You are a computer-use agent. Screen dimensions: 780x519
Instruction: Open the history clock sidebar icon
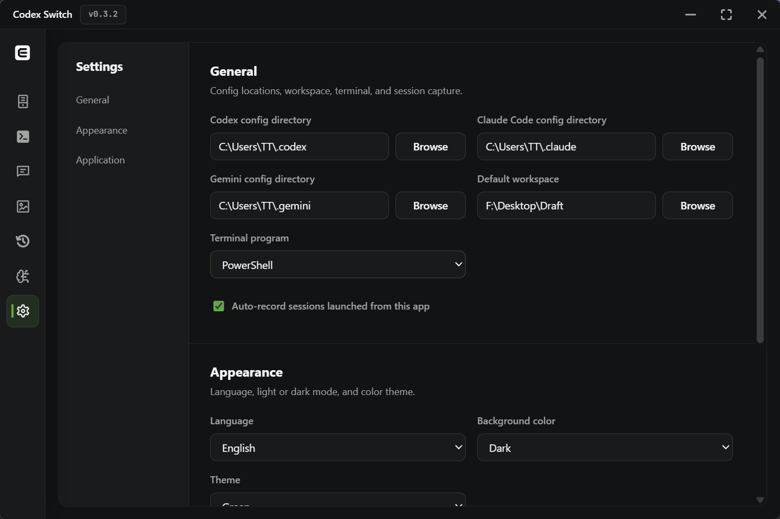point(23,241)
